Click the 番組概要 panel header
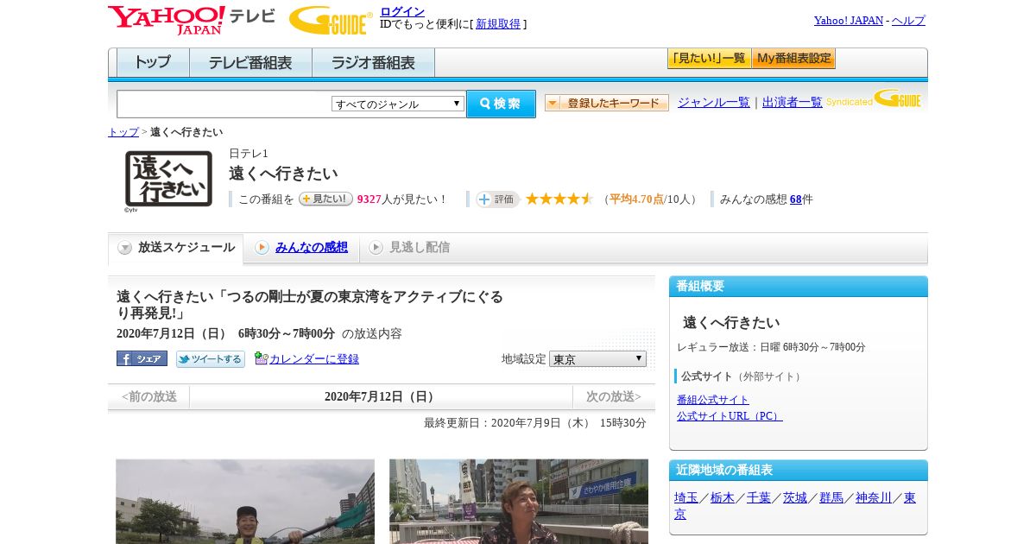 point(799,287)
